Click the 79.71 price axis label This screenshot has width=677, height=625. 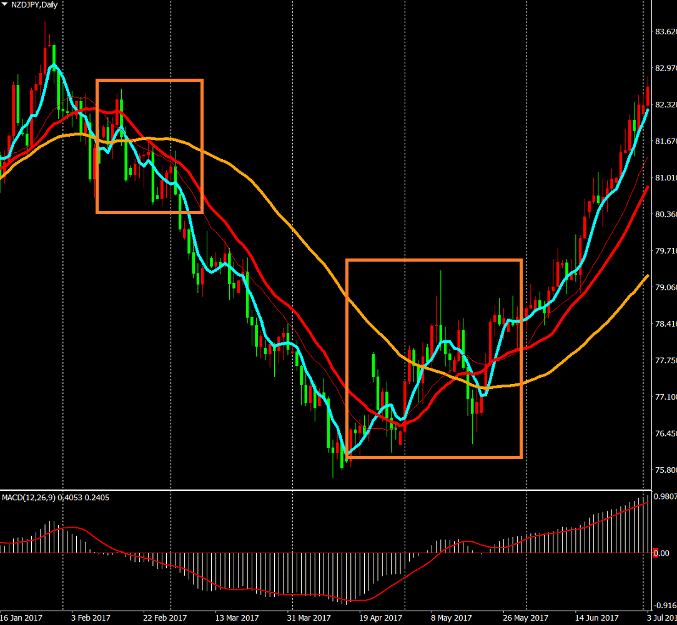pos(666,251)
